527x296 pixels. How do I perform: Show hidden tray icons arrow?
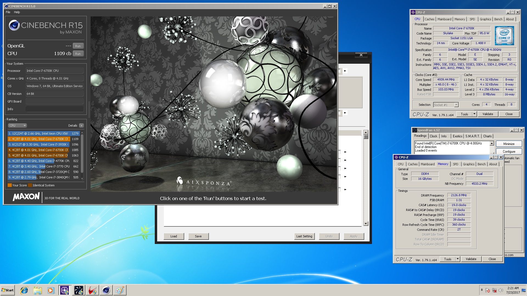(x=482, y=290)
